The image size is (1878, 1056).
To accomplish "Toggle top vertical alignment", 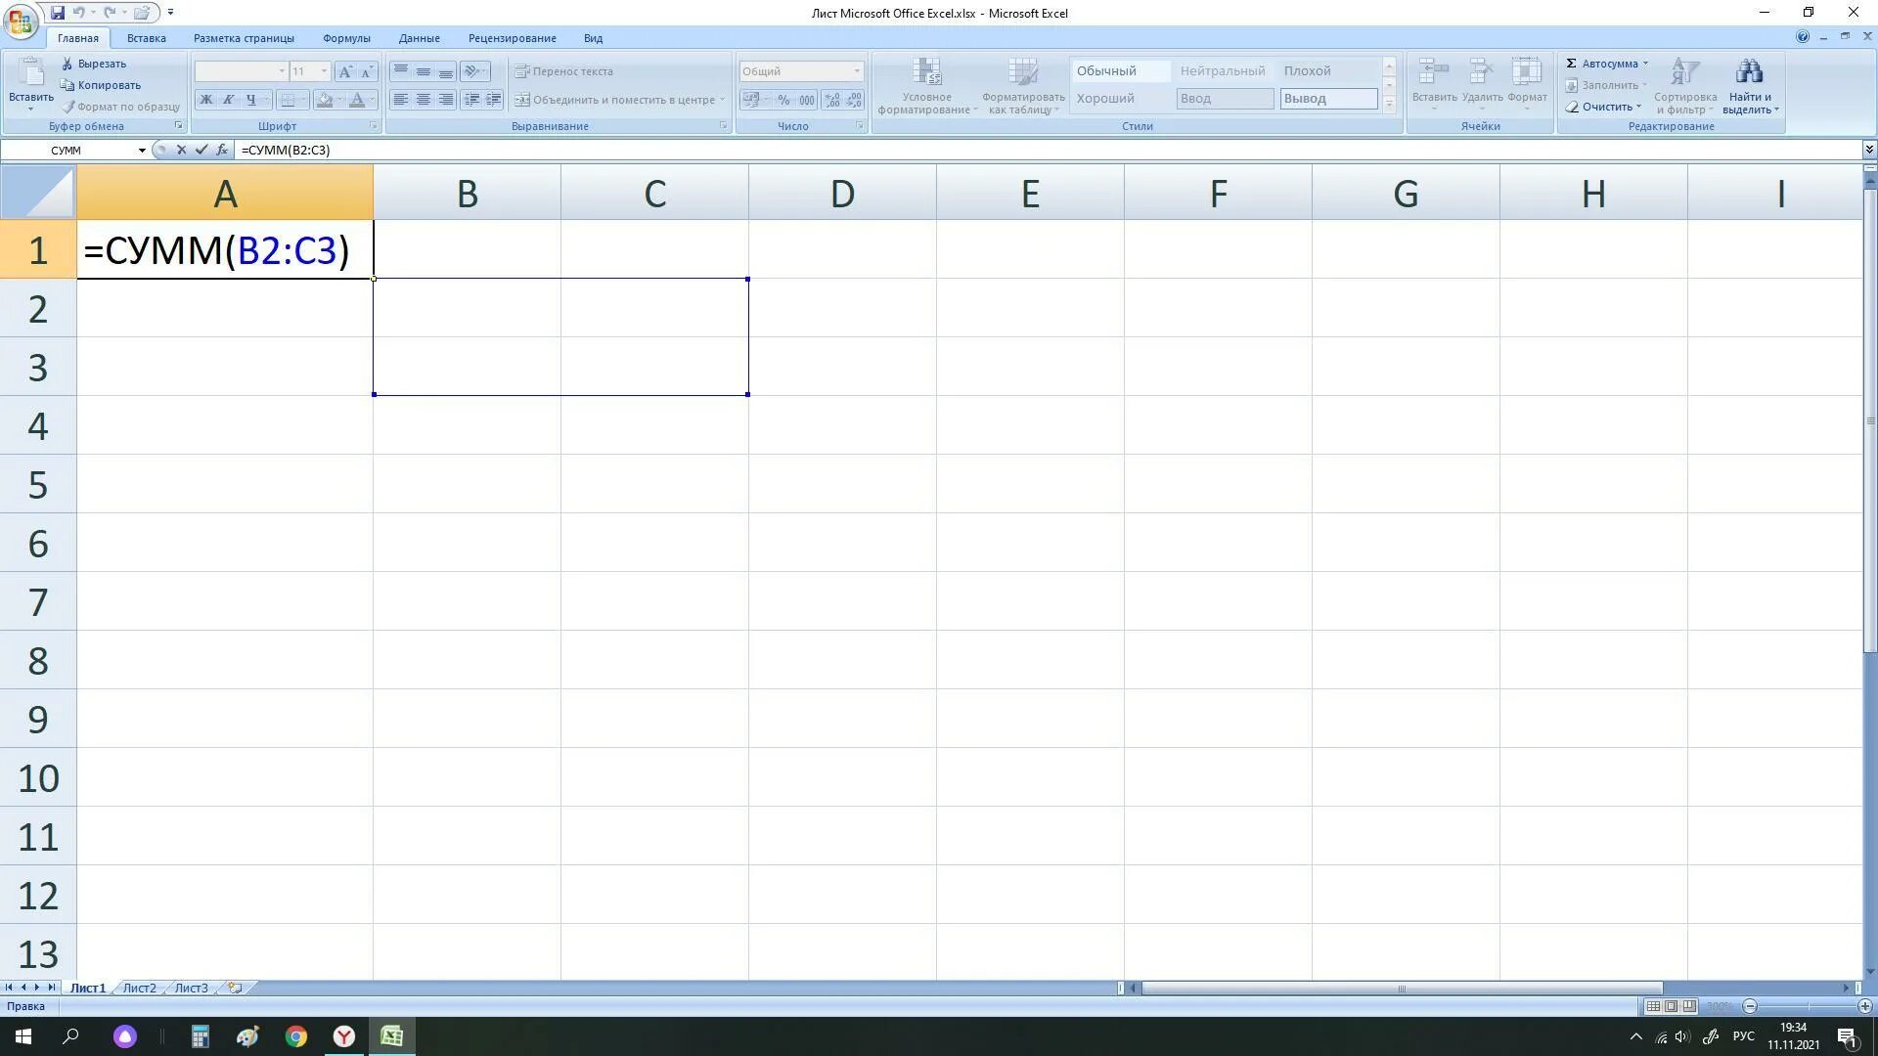I will tap(400, 71).
